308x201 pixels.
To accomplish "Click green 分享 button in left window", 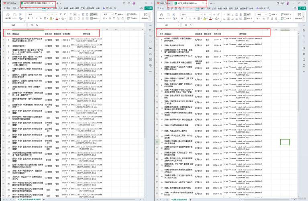I will click(x=149, y=8).
